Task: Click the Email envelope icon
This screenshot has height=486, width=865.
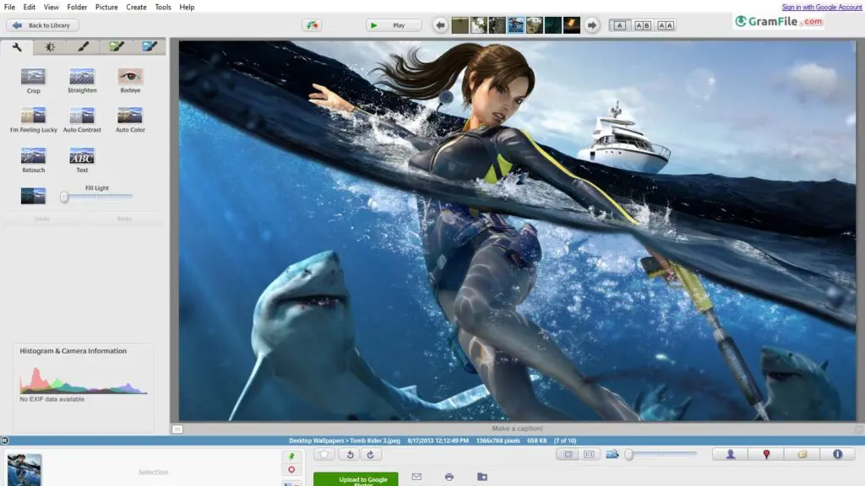Action: [416, 477]
